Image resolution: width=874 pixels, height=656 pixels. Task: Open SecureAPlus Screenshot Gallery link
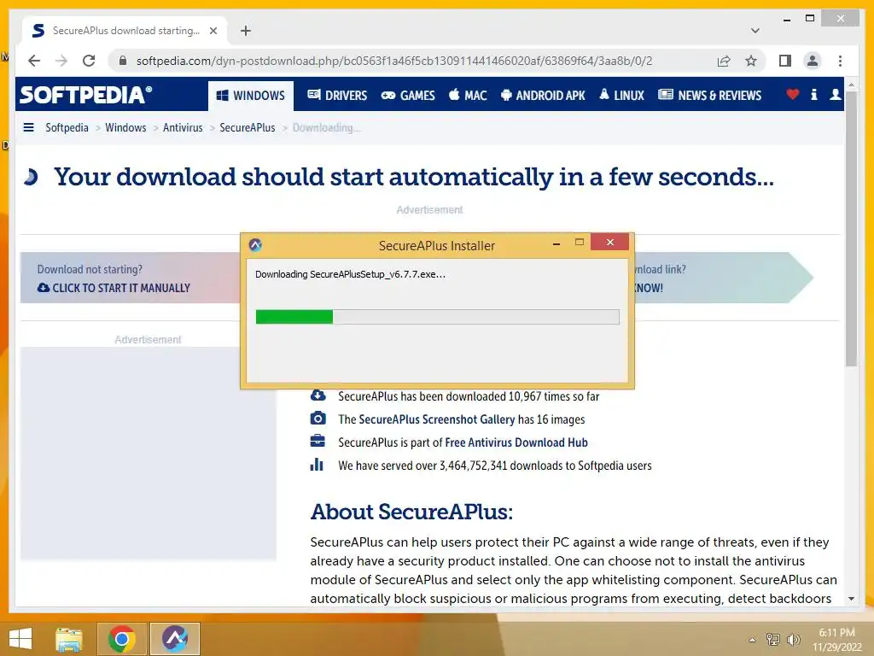coord(437,419)
